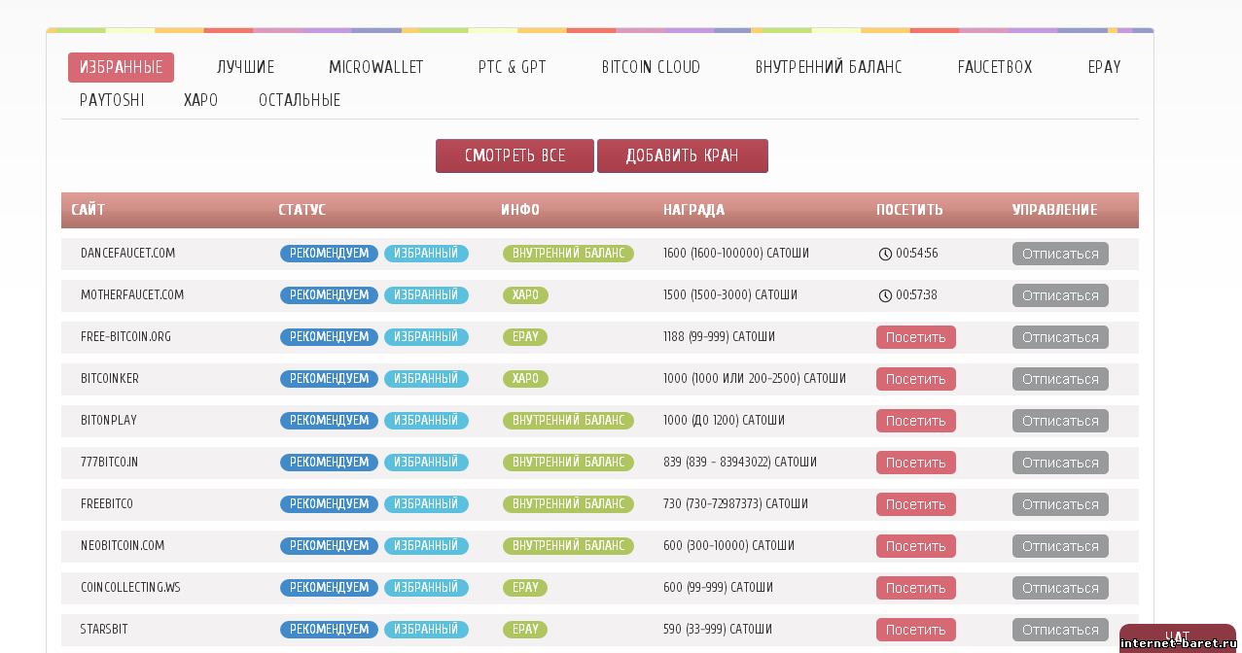This screenshot has width=1242, height=653.
Task: Open the DANCEFAUCET.COM site name
Action: [127, 254]
